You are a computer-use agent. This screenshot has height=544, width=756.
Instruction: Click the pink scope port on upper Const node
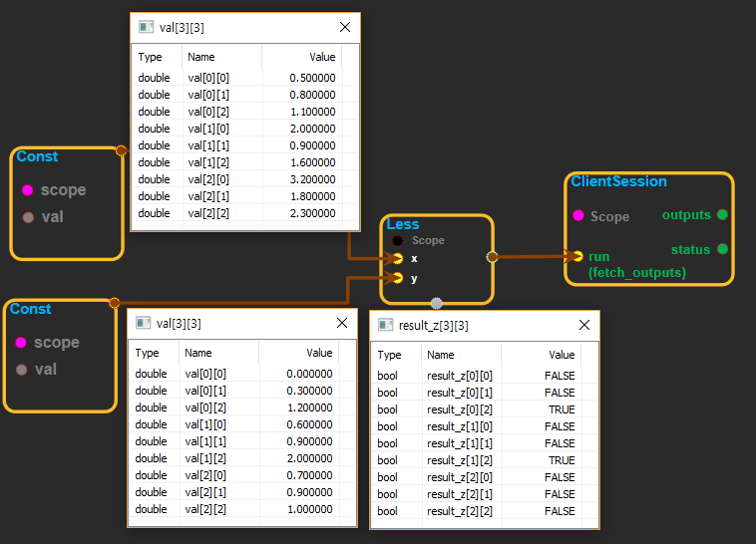point(27,190)
